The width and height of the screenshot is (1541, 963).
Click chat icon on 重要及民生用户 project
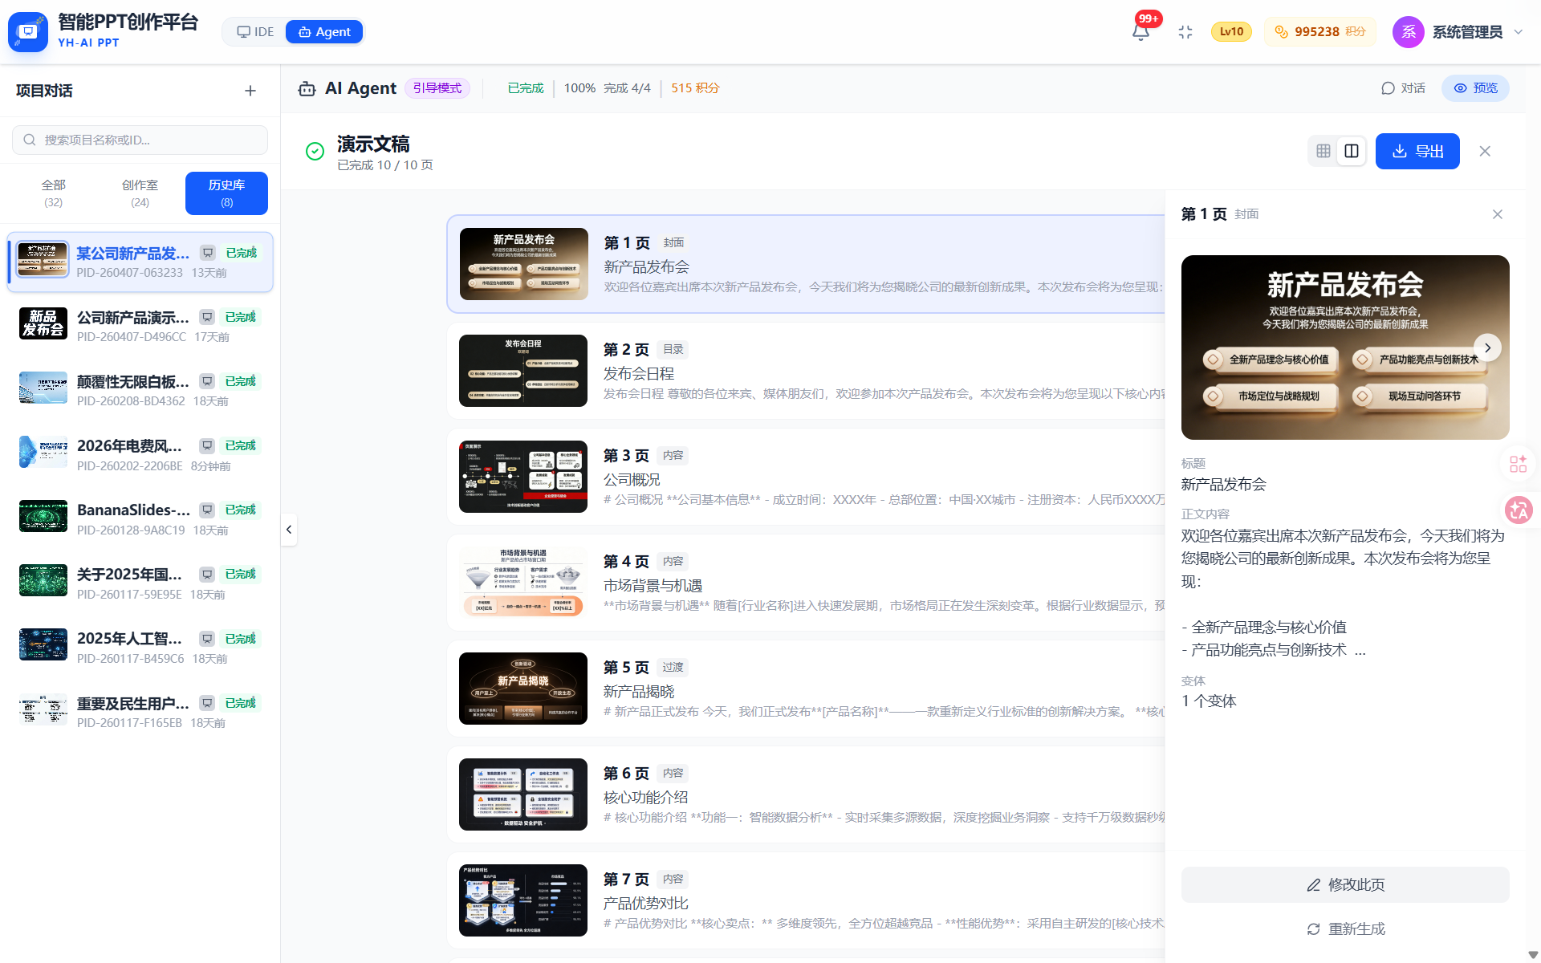coord(207,703)
